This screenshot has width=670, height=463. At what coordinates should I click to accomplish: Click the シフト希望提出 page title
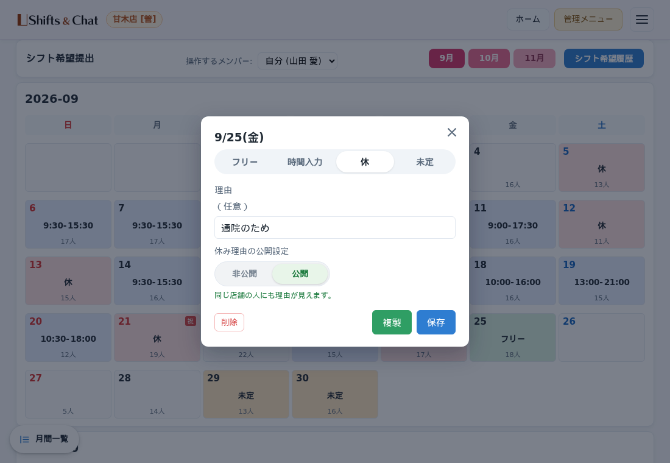pyautogui.click(x=60, y=58)
